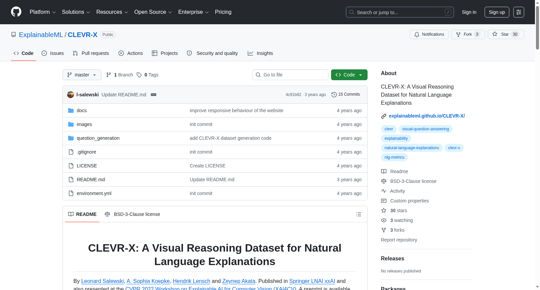540x290 pixels.
Task: Expand the Open Source menu
Action: point(153,12)
